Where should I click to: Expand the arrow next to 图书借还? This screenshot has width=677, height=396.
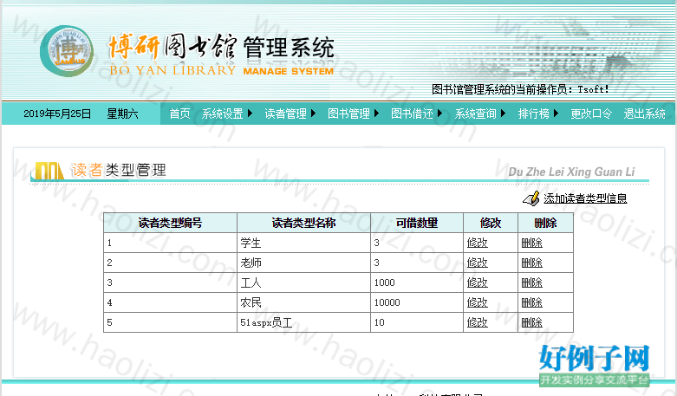(440, 114)
